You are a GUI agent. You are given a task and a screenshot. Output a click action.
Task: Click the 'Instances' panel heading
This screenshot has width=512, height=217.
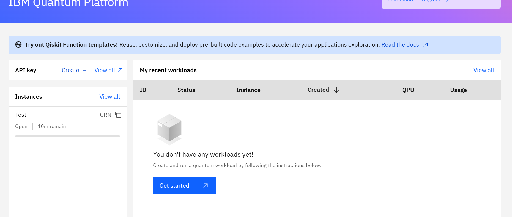tap(29, 97)
